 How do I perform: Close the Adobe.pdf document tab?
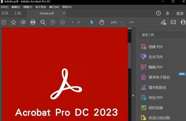click(x=64, y=13)
